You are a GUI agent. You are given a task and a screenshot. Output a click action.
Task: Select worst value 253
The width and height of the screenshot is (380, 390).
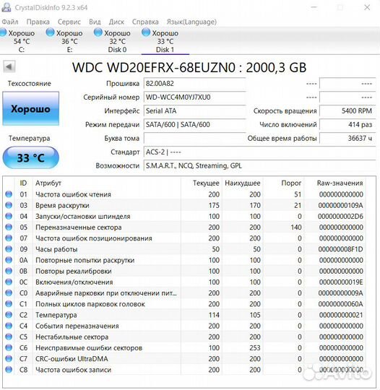tap(255, 347)
